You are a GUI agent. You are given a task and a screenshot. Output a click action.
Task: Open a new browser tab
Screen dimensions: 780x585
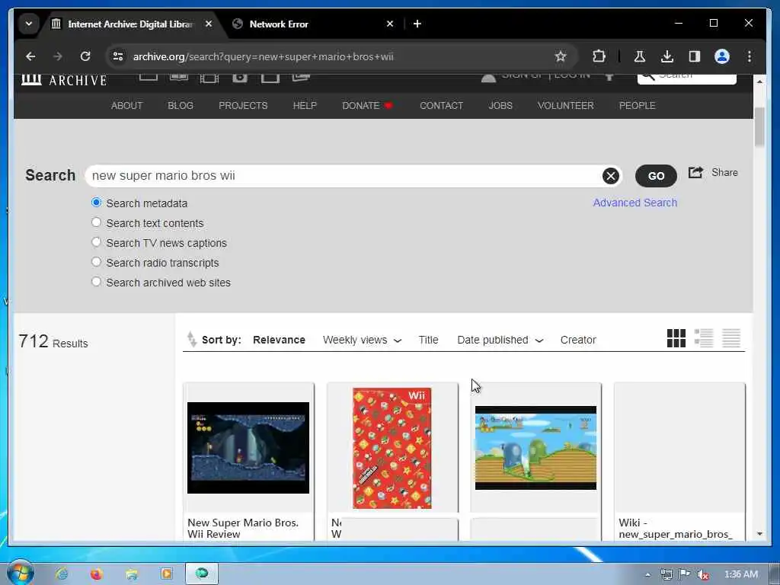417,24
